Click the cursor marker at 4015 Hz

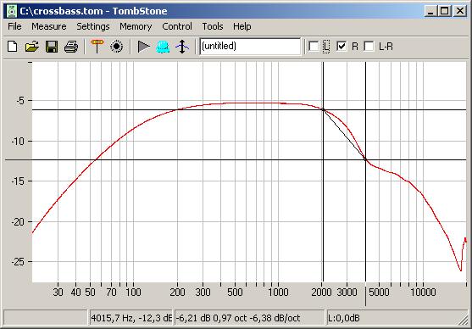click(365, 159)
